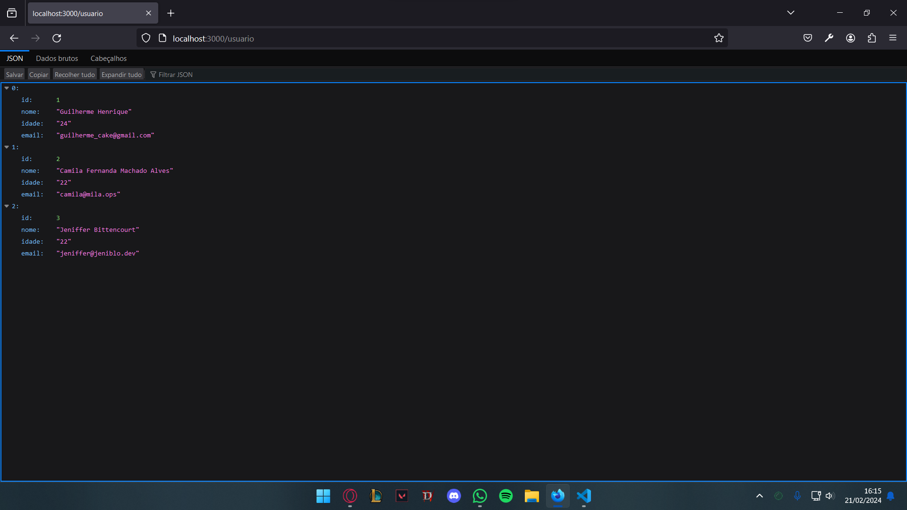Open Opera GX from the taskbar

pos(350,496)
